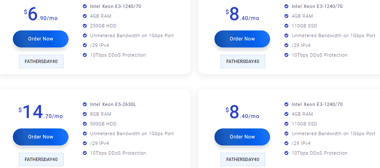Click Unmetered Bandwidth on 1Gbps Port in $14.70 plan
The image size is (380, 168).
coord(132,134)
